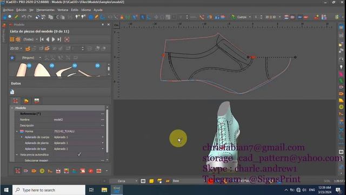This screenshot has width=346, height=195.
Task: Open the Ayuda menu
Action: pos(98,10)
